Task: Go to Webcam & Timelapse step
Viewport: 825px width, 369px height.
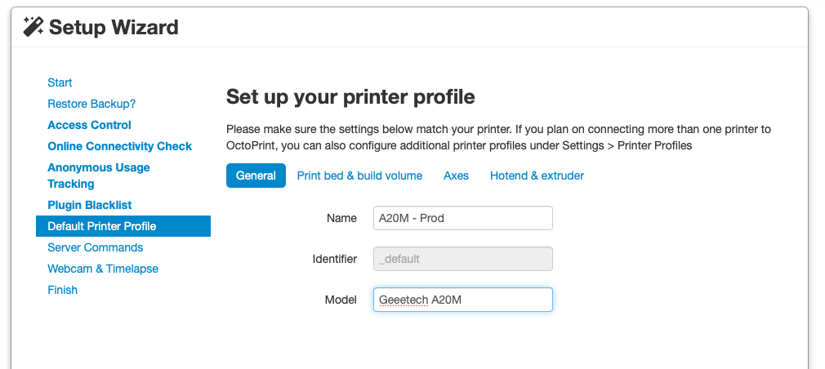Action: pyautogui.click(x=103, y=269)
